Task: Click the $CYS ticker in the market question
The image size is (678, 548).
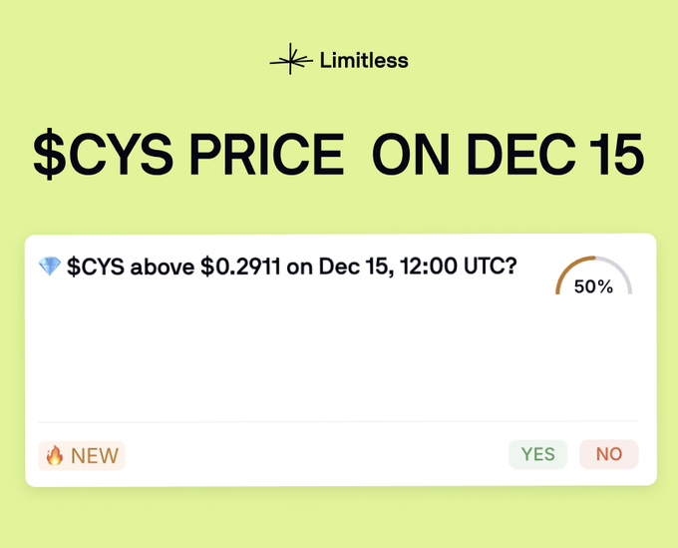Action: [x=97, y=268]
